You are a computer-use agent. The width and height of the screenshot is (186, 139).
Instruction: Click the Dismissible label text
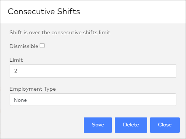(24, 46)
